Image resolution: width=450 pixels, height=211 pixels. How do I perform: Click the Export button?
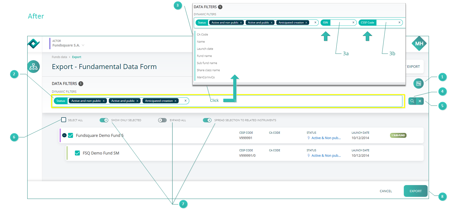(416, 191)
